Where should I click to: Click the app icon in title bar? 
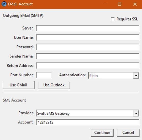[4, 4]
